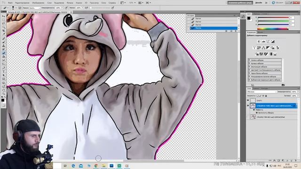Open the eraser mode dropdown showing Кисть
Screen dimensions: 301x169
35,8
